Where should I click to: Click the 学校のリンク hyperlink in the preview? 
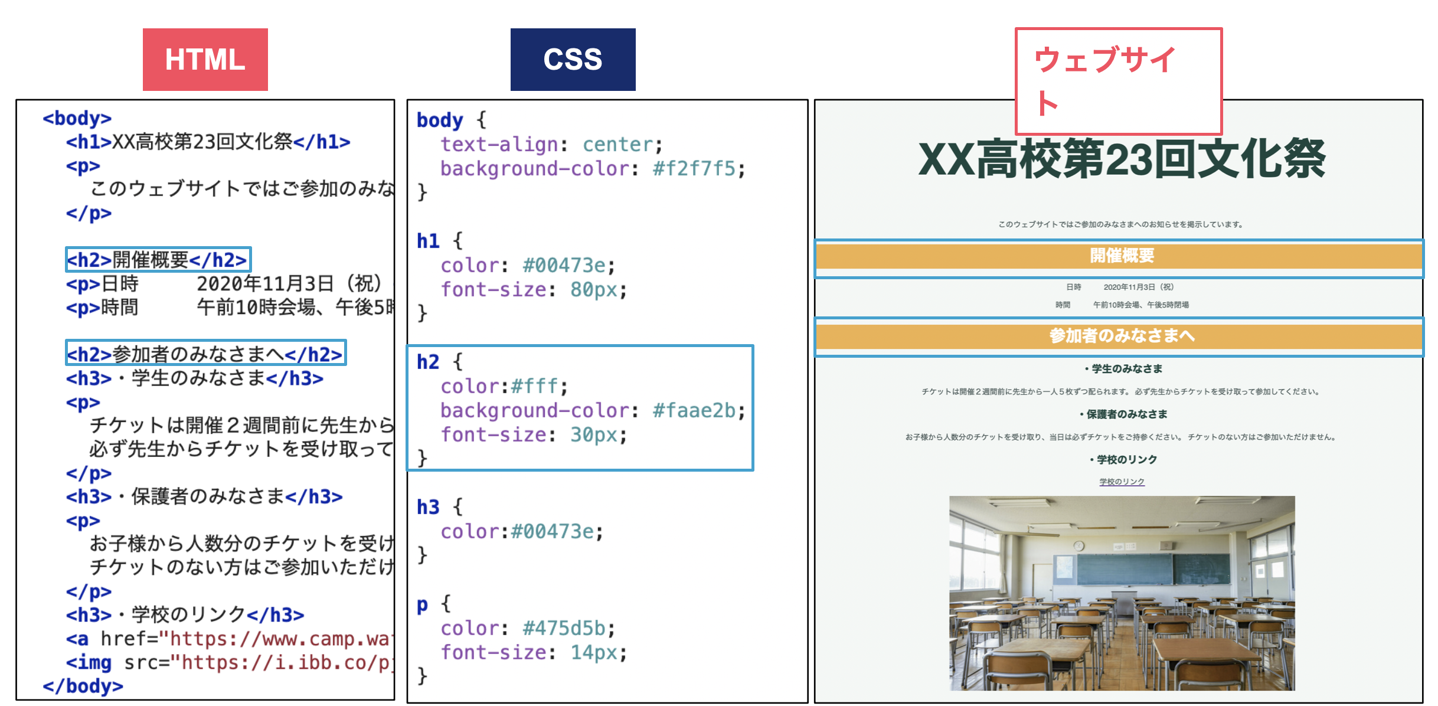(x=1122, y=482)
